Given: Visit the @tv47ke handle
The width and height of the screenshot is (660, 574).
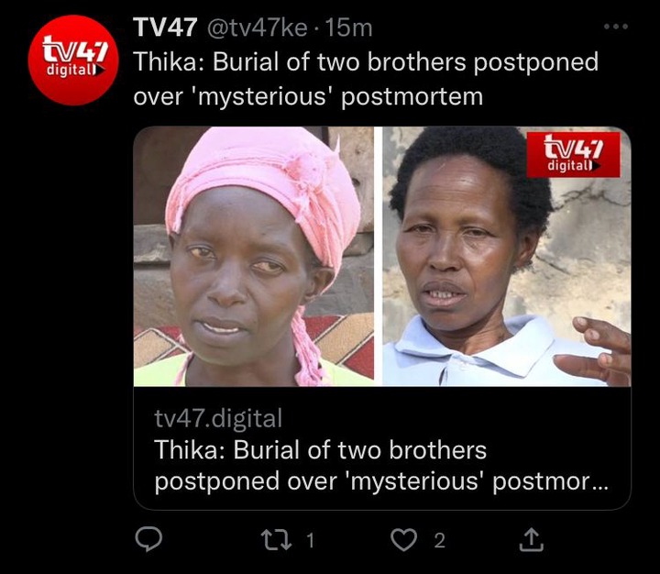Looking at the screenshot, I should coord(257,28).
